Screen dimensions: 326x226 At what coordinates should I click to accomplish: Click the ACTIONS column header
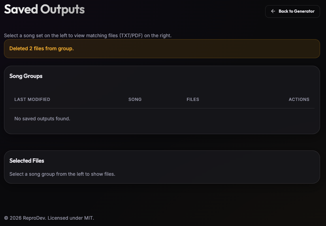299,99
